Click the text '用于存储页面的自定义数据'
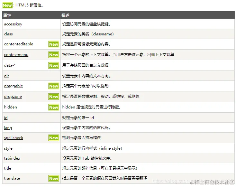Screen dimensions: 236x187 coord(85,65)
